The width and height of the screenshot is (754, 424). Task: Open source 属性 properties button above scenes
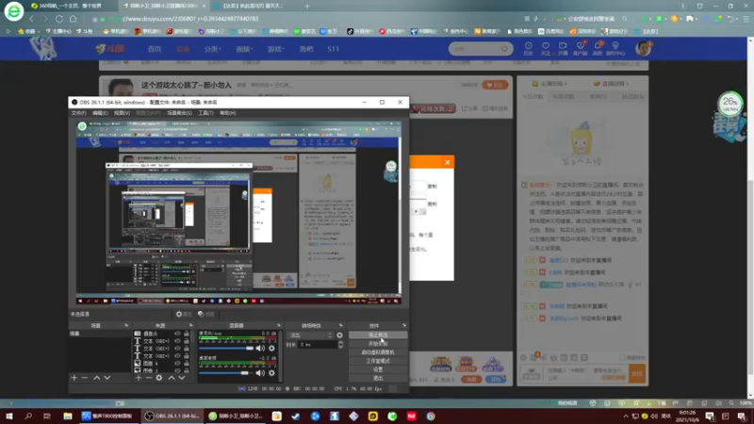point(184,314)
